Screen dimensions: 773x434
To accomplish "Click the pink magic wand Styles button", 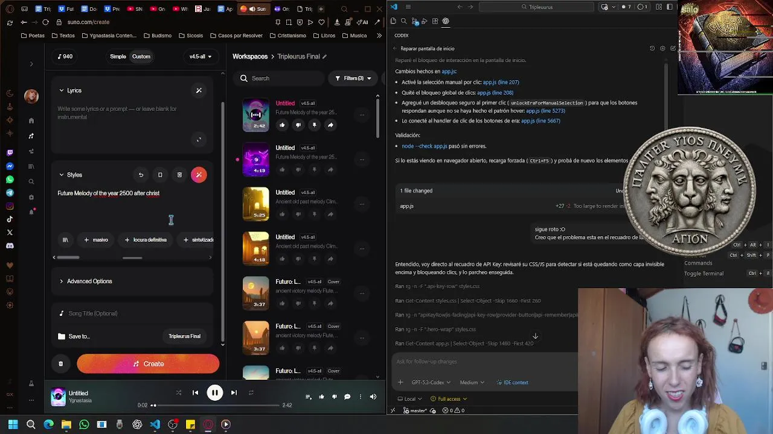I will [x=199, y=175].
